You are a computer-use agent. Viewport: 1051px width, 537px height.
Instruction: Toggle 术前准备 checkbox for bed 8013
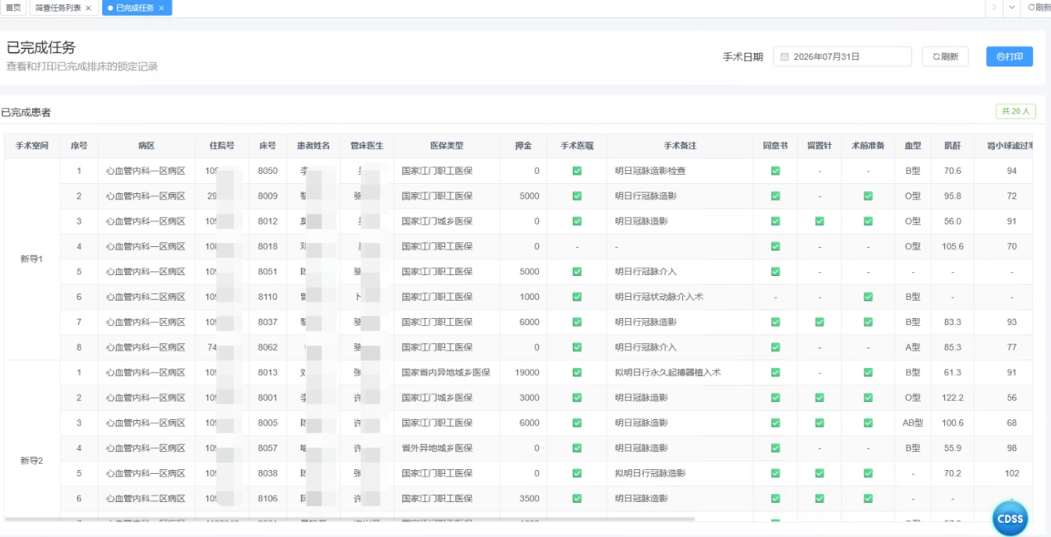pyautogui.click(x=868, y=372)
